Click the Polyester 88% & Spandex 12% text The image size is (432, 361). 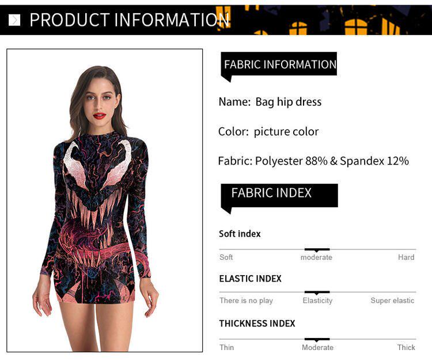[332, 161]
